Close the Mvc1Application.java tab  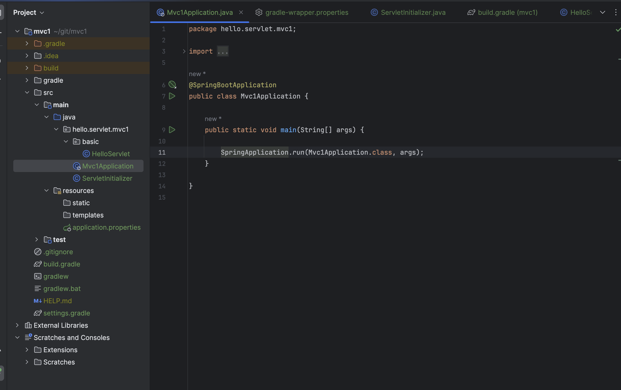pos(241,12)
